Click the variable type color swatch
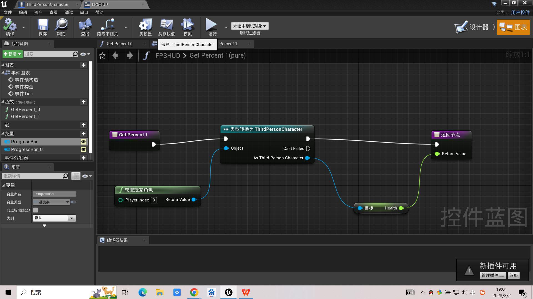This screenshot has height=299, width=533. (x=73, y=202)
